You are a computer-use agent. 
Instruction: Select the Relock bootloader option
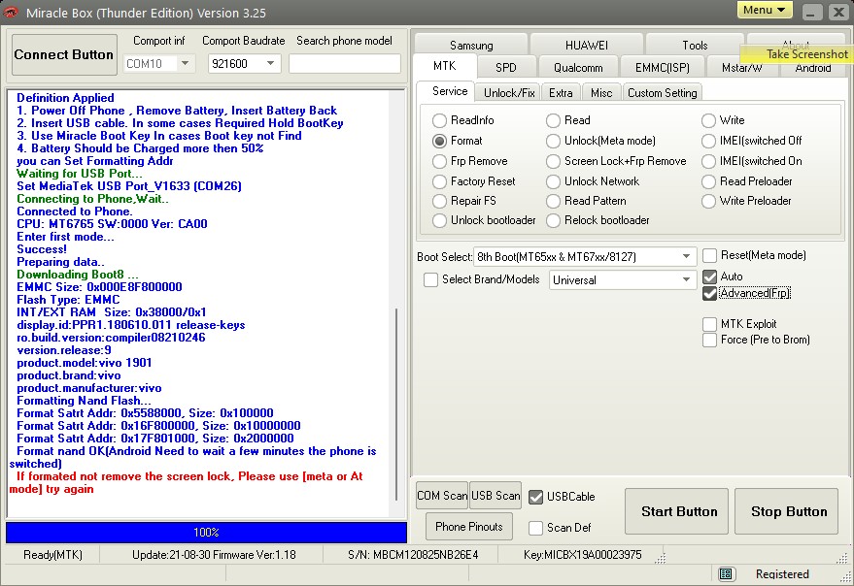pyautogui.click(x=554, y=220)
